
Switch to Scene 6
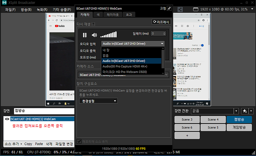point(187,127)
